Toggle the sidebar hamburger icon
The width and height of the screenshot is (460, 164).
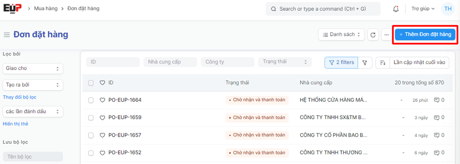[7, 35]
